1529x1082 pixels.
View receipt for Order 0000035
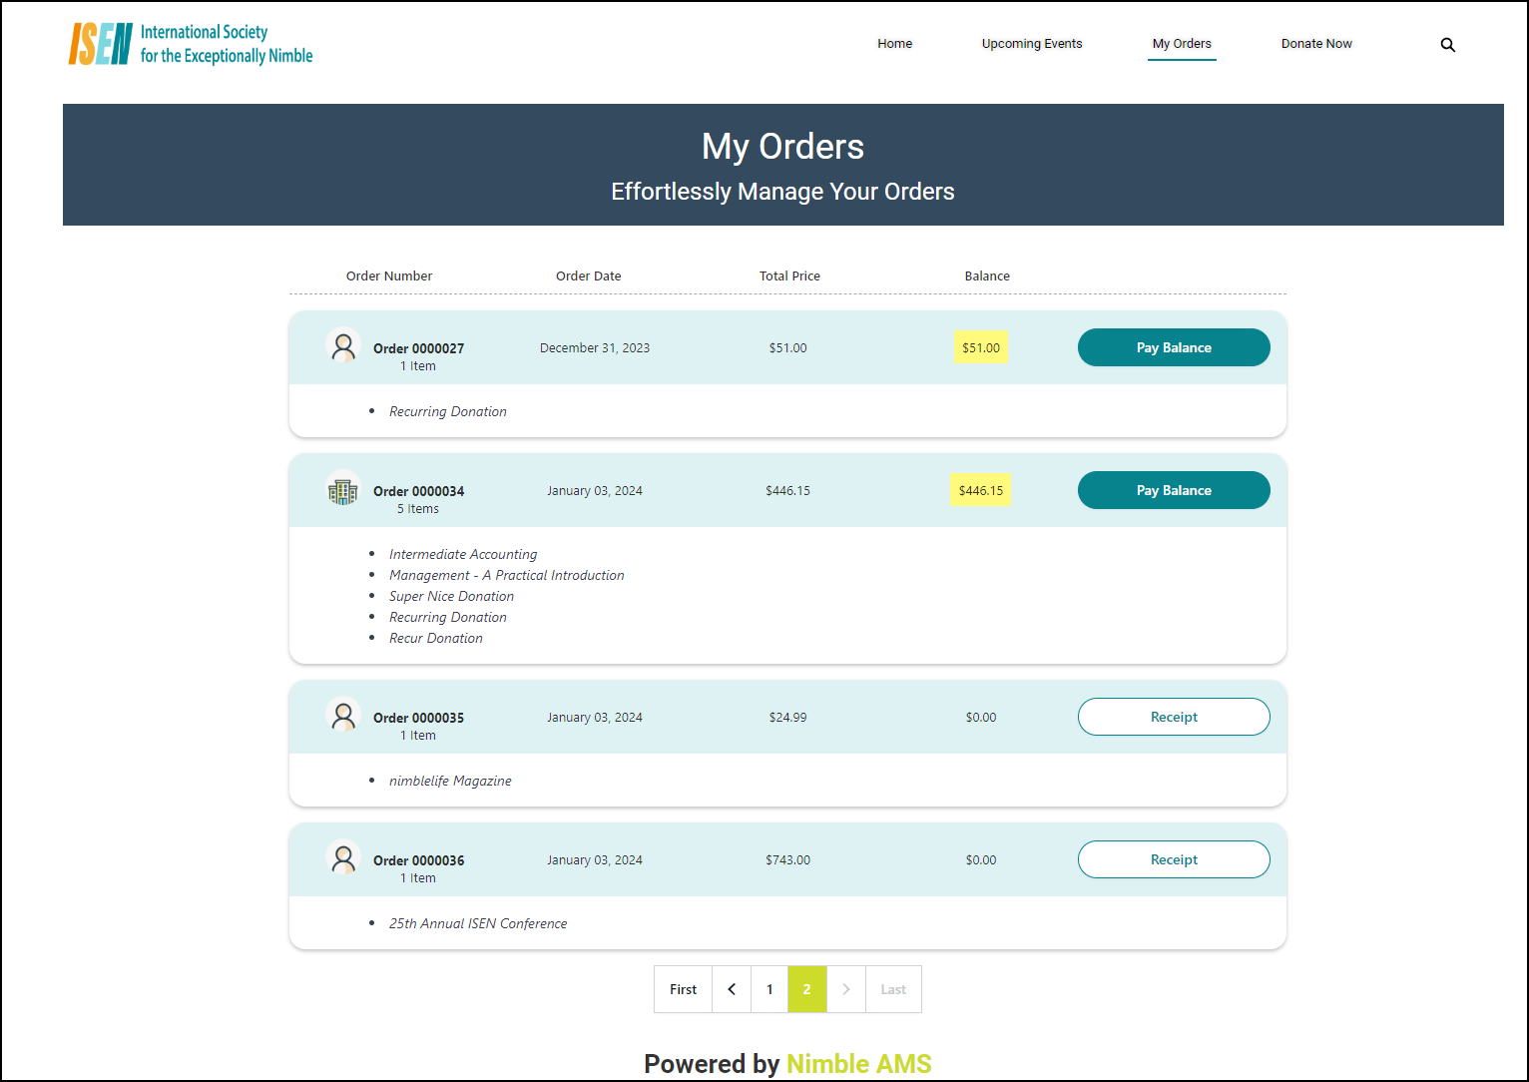(1174, 717)
